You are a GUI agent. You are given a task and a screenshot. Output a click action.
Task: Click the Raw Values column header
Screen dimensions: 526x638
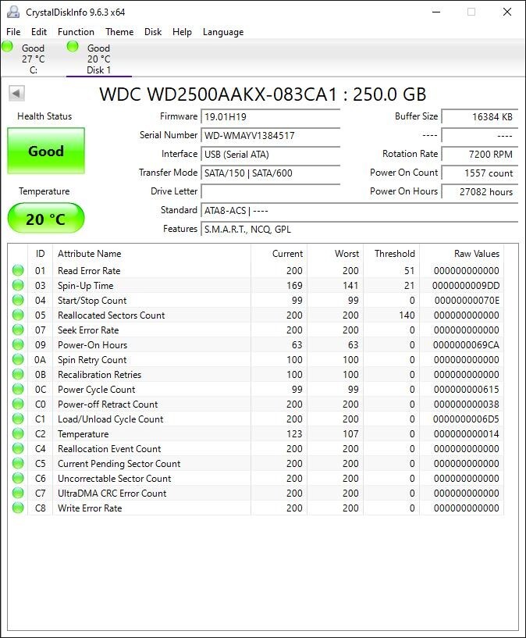point(462,254)
